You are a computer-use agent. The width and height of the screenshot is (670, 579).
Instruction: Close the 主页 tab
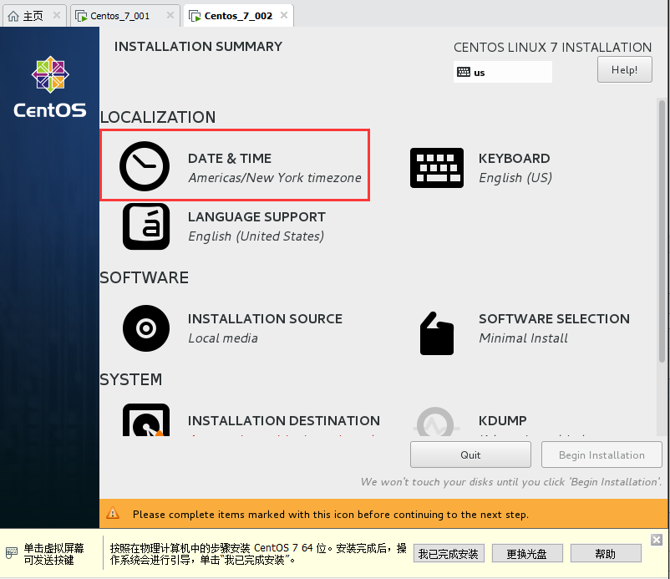[57, 15]
